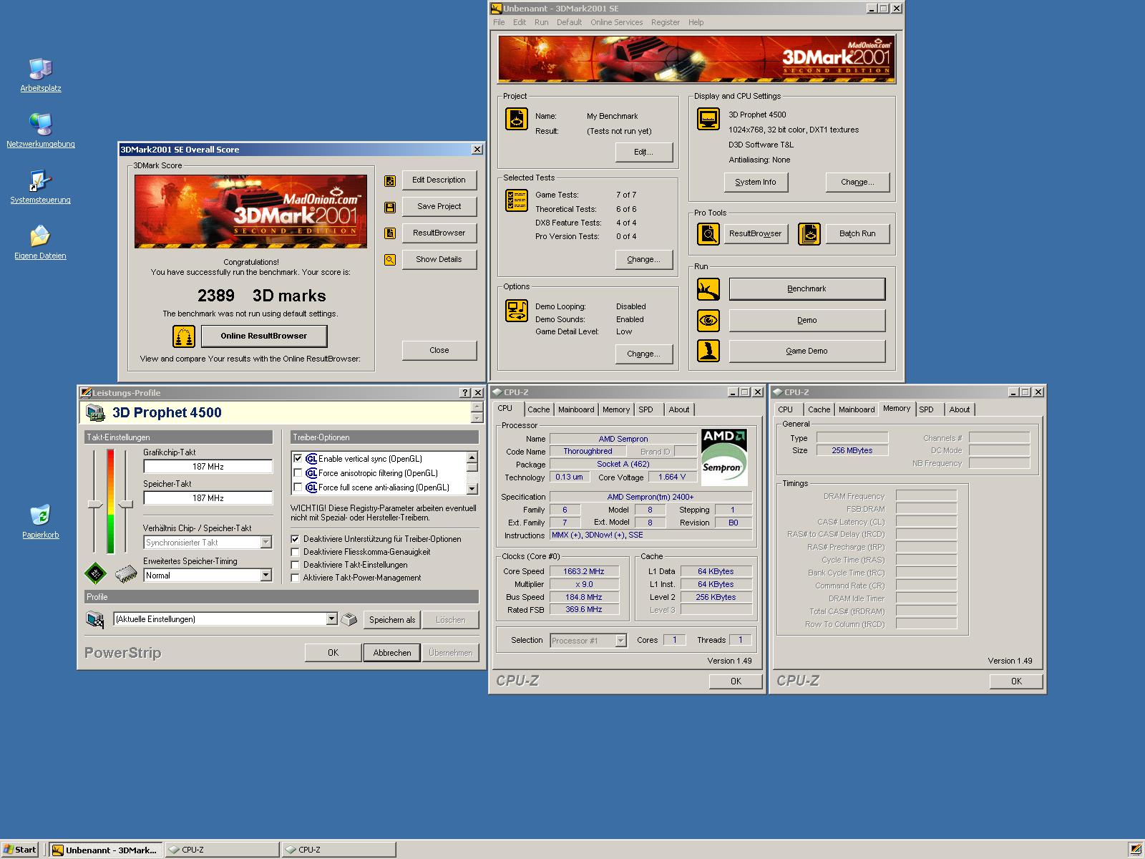1145x859 pixels.
Task: Switch to SPD tab in right CPU-Z
Action: tap(926, 409)
